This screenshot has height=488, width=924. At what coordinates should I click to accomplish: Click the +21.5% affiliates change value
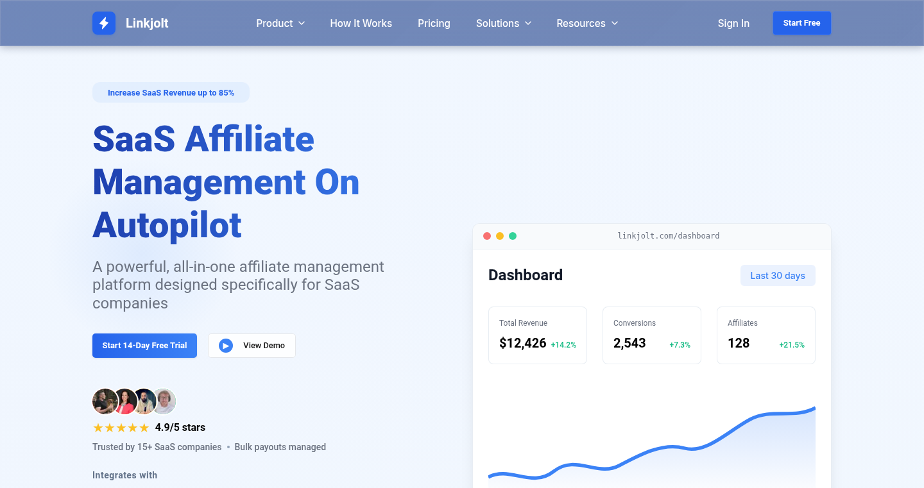tap(792, 345)
